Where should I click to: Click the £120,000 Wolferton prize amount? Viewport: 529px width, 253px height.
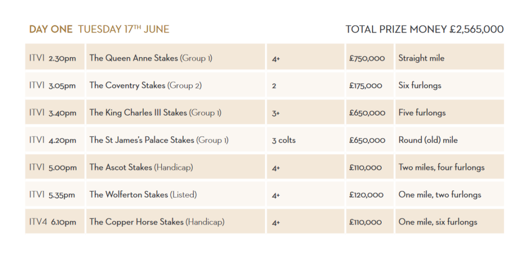[x=366, y=195]
